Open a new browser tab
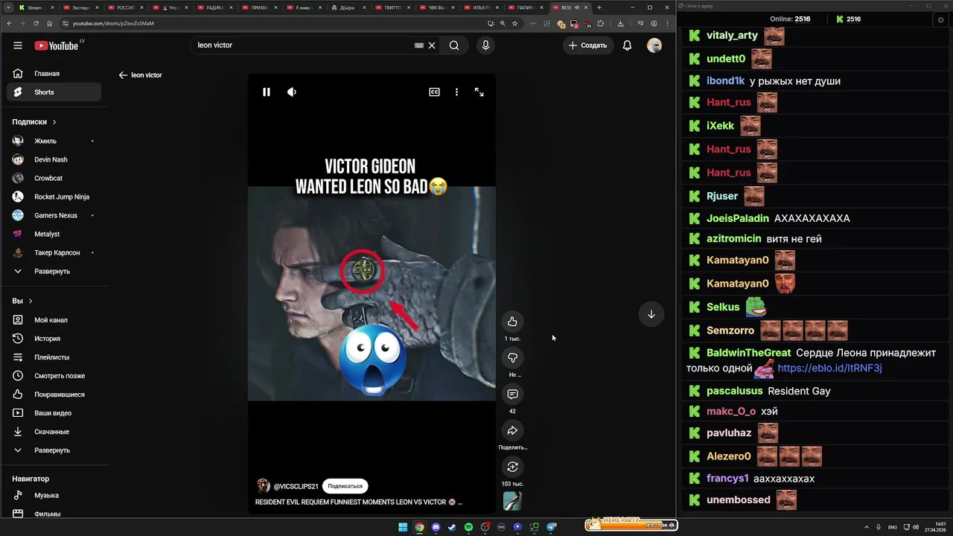This screenshot has width=953, height=536. tap(599, 7)
